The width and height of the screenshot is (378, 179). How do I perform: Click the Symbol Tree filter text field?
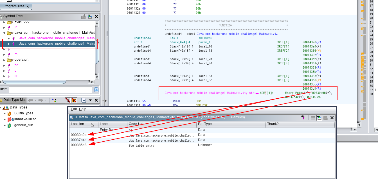click(x=50, y=90)
